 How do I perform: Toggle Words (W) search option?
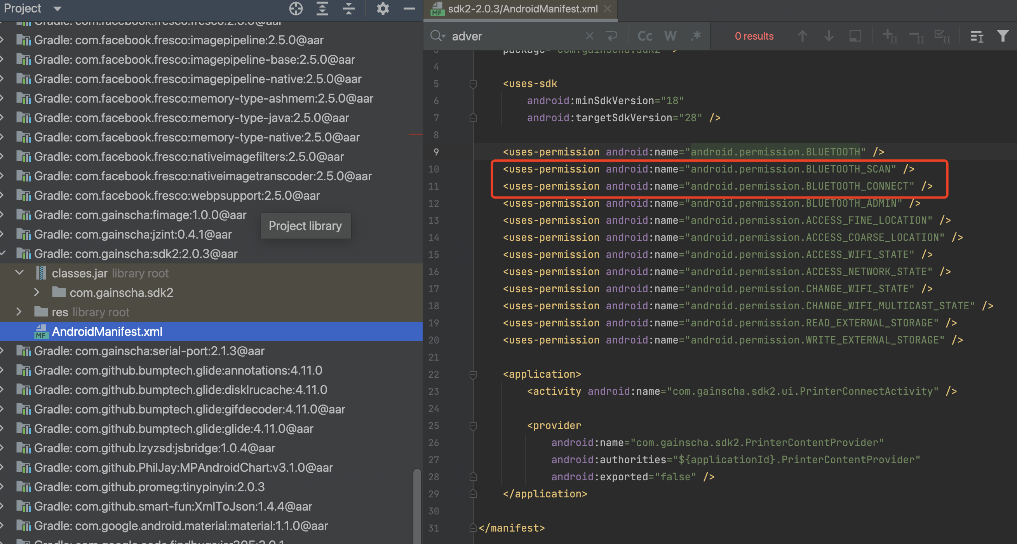pos(670,36)
